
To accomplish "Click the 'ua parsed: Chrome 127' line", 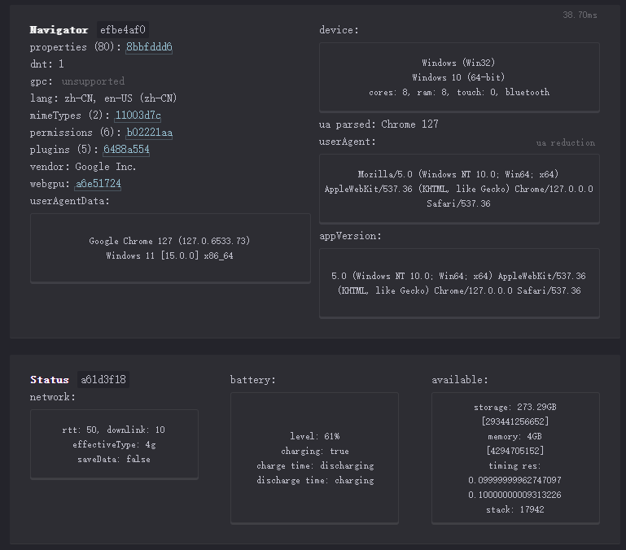I will point(379,124).
